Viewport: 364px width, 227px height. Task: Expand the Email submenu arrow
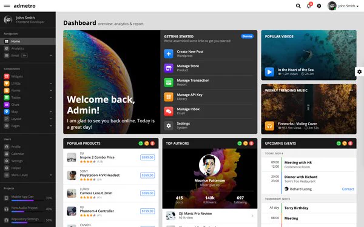(x=51, y=56)
